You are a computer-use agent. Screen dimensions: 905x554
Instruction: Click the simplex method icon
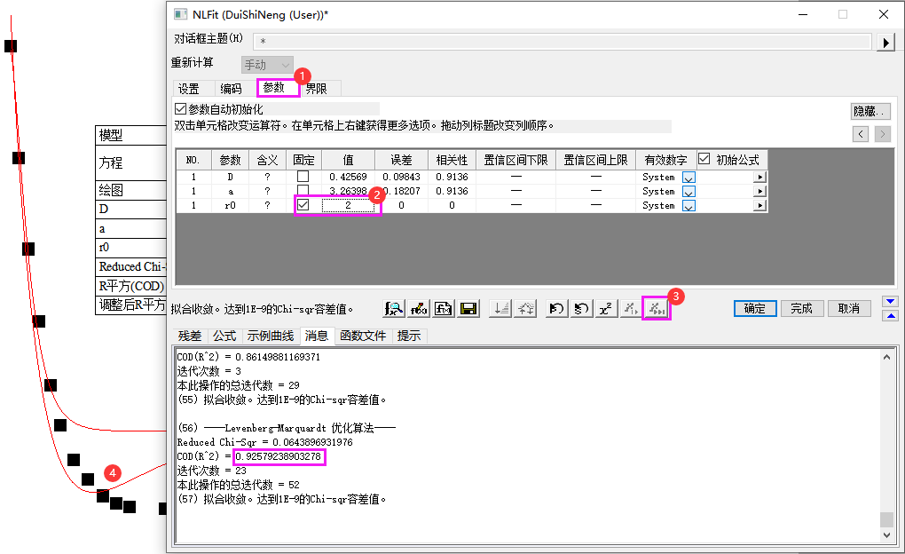coord(500,308)
